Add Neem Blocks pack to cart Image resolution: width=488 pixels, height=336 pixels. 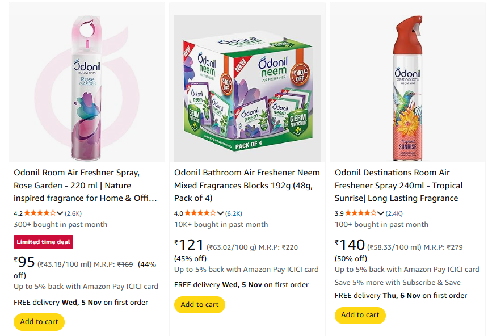[200, 305]
